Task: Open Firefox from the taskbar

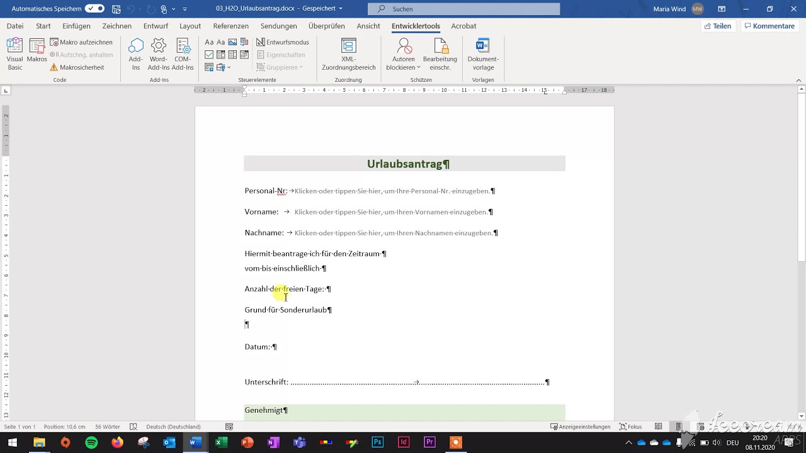Action: [117, 442]
